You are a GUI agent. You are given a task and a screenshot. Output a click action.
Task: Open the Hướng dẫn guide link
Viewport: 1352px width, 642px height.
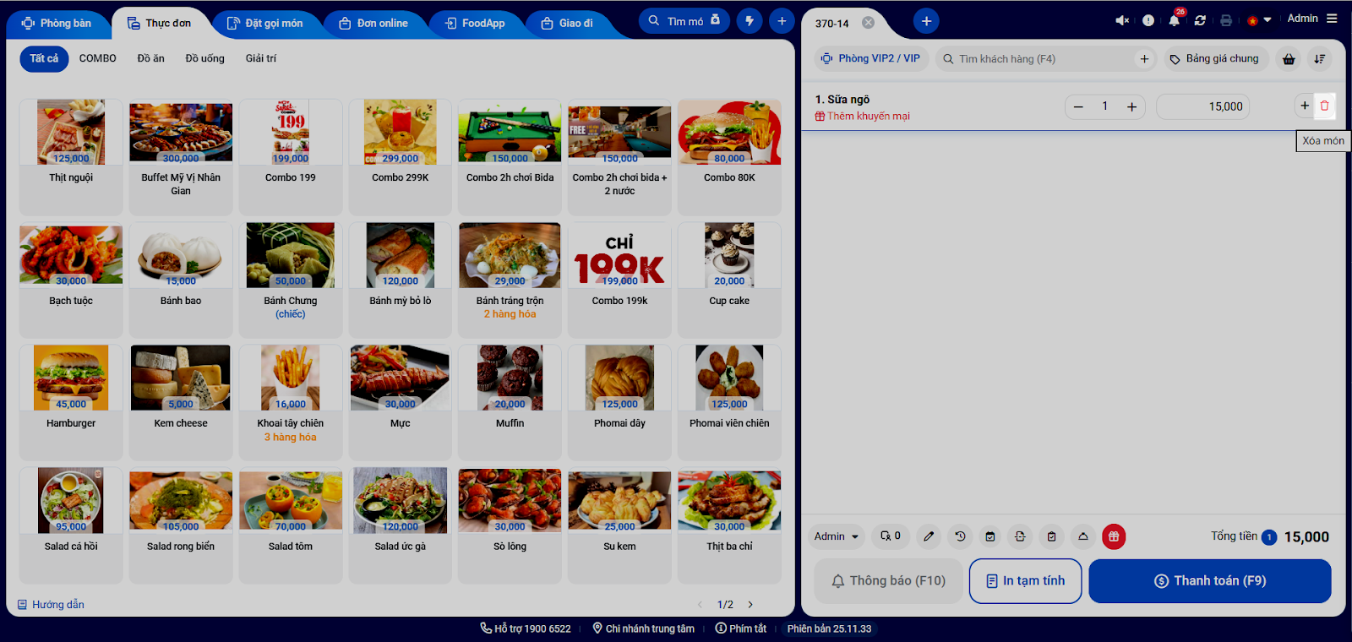[x=51, y=605]
